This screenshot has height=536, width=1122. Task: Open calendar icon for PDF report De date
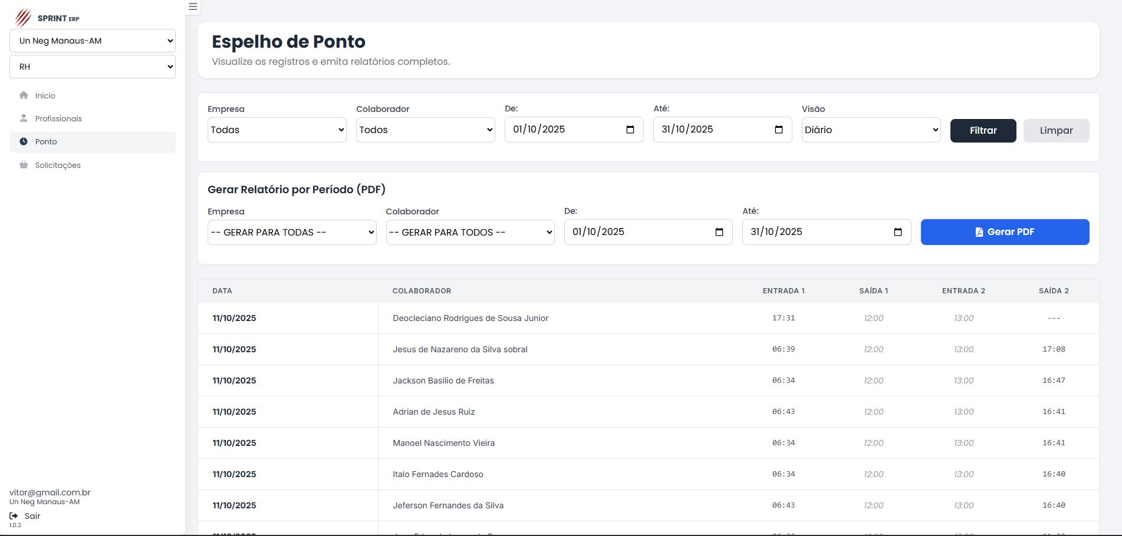click(719, 232)
